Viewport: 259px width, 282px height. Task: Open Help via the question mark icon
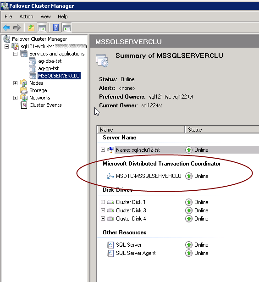coord(56,28)
